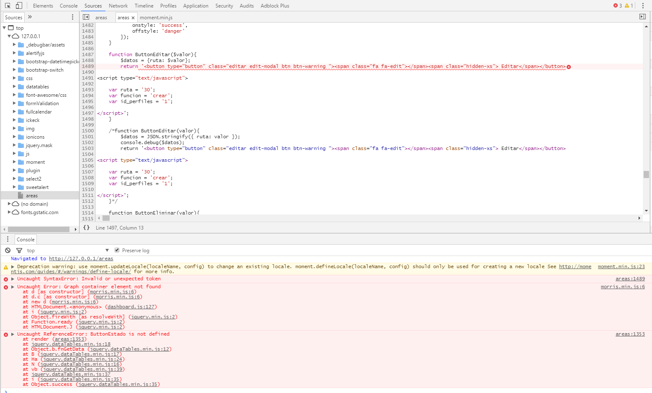Activate the inspect element picker icon

[x=8, y=6]
